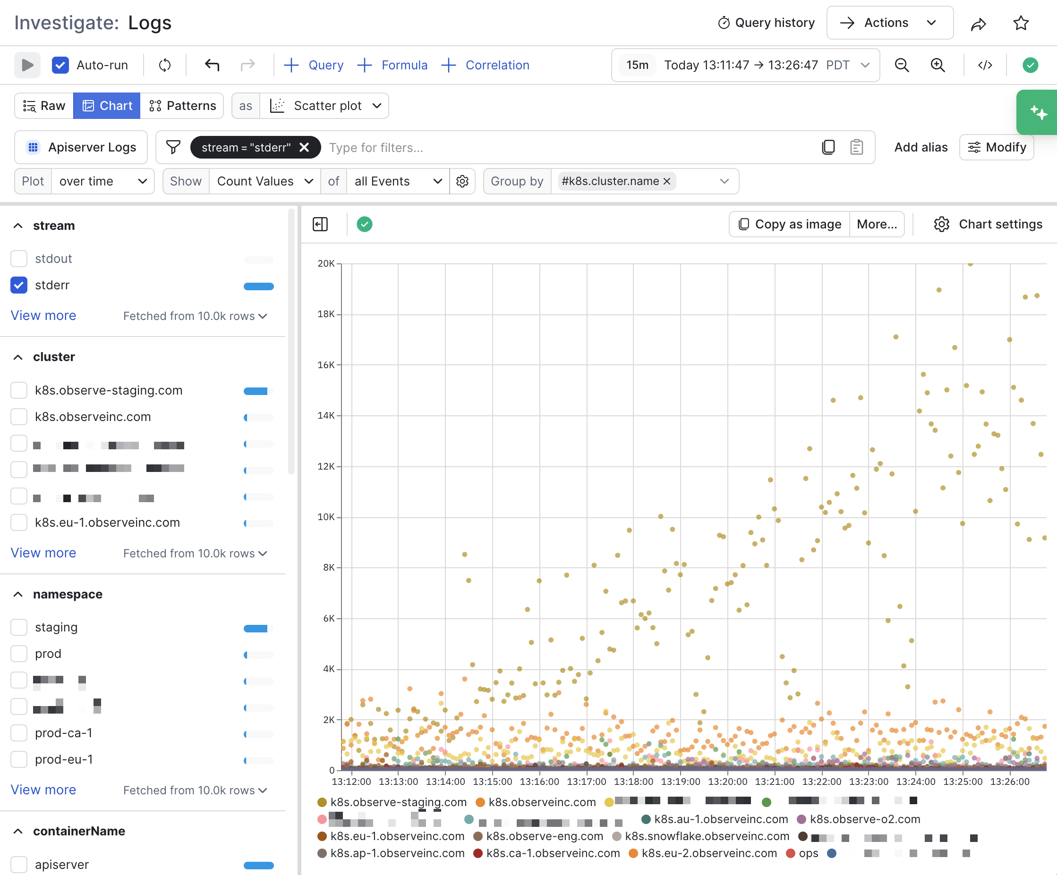Viewport: 1057px width, 875px height.
Task: Check the stdout stream checkbox
Action: point(19,259)
